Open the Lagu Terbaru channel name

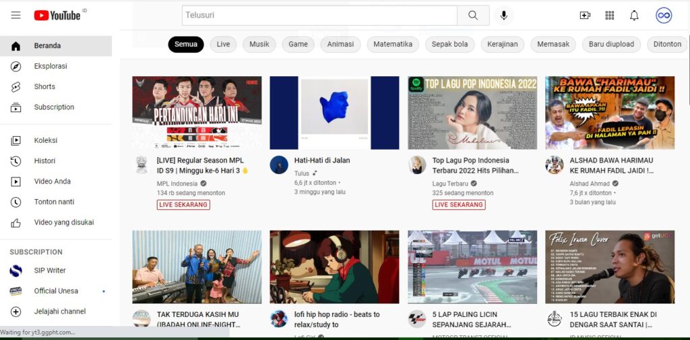[x=450, y=183]
